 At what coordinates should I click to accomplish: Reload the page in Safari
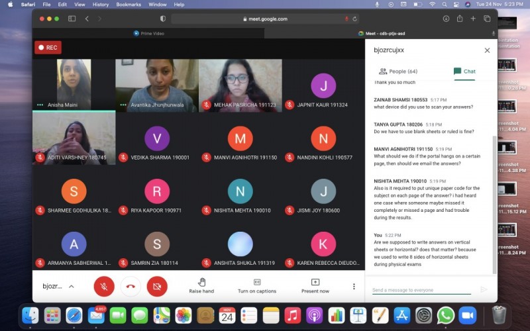(354, 19)
